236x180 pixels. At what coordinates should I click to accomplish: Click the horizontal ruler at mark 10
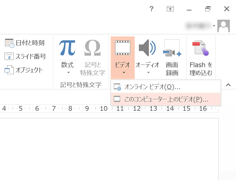103,109
